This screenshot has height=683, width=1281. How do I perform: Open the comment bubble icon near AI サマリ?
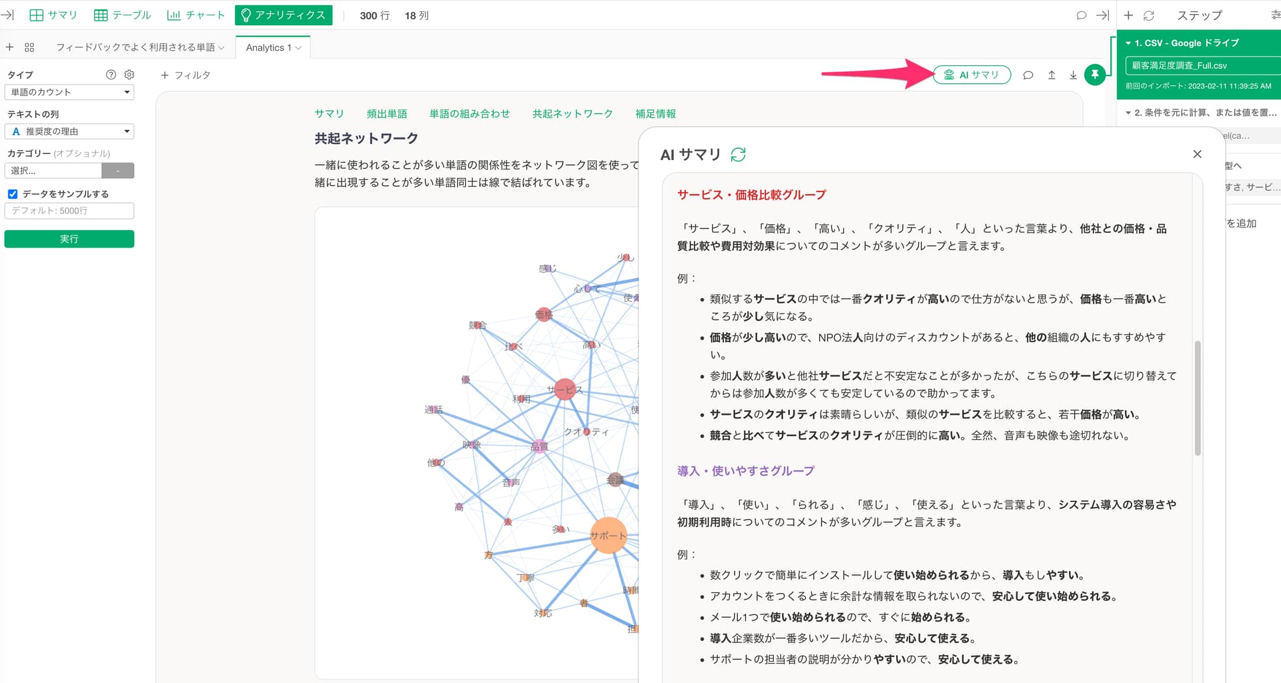pyautogui.click(x=1028, y=75)
